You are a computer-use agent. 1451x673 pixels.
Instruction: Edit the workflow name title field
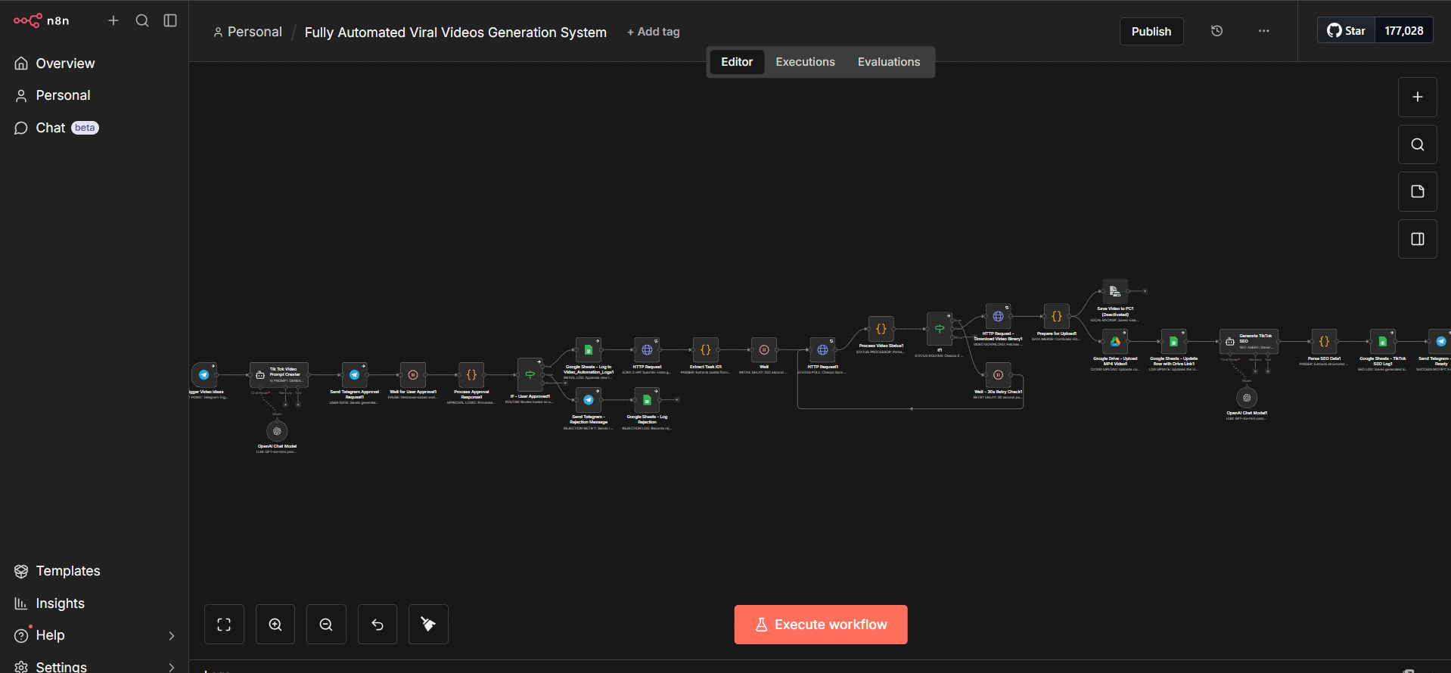(x=455, y=33)
